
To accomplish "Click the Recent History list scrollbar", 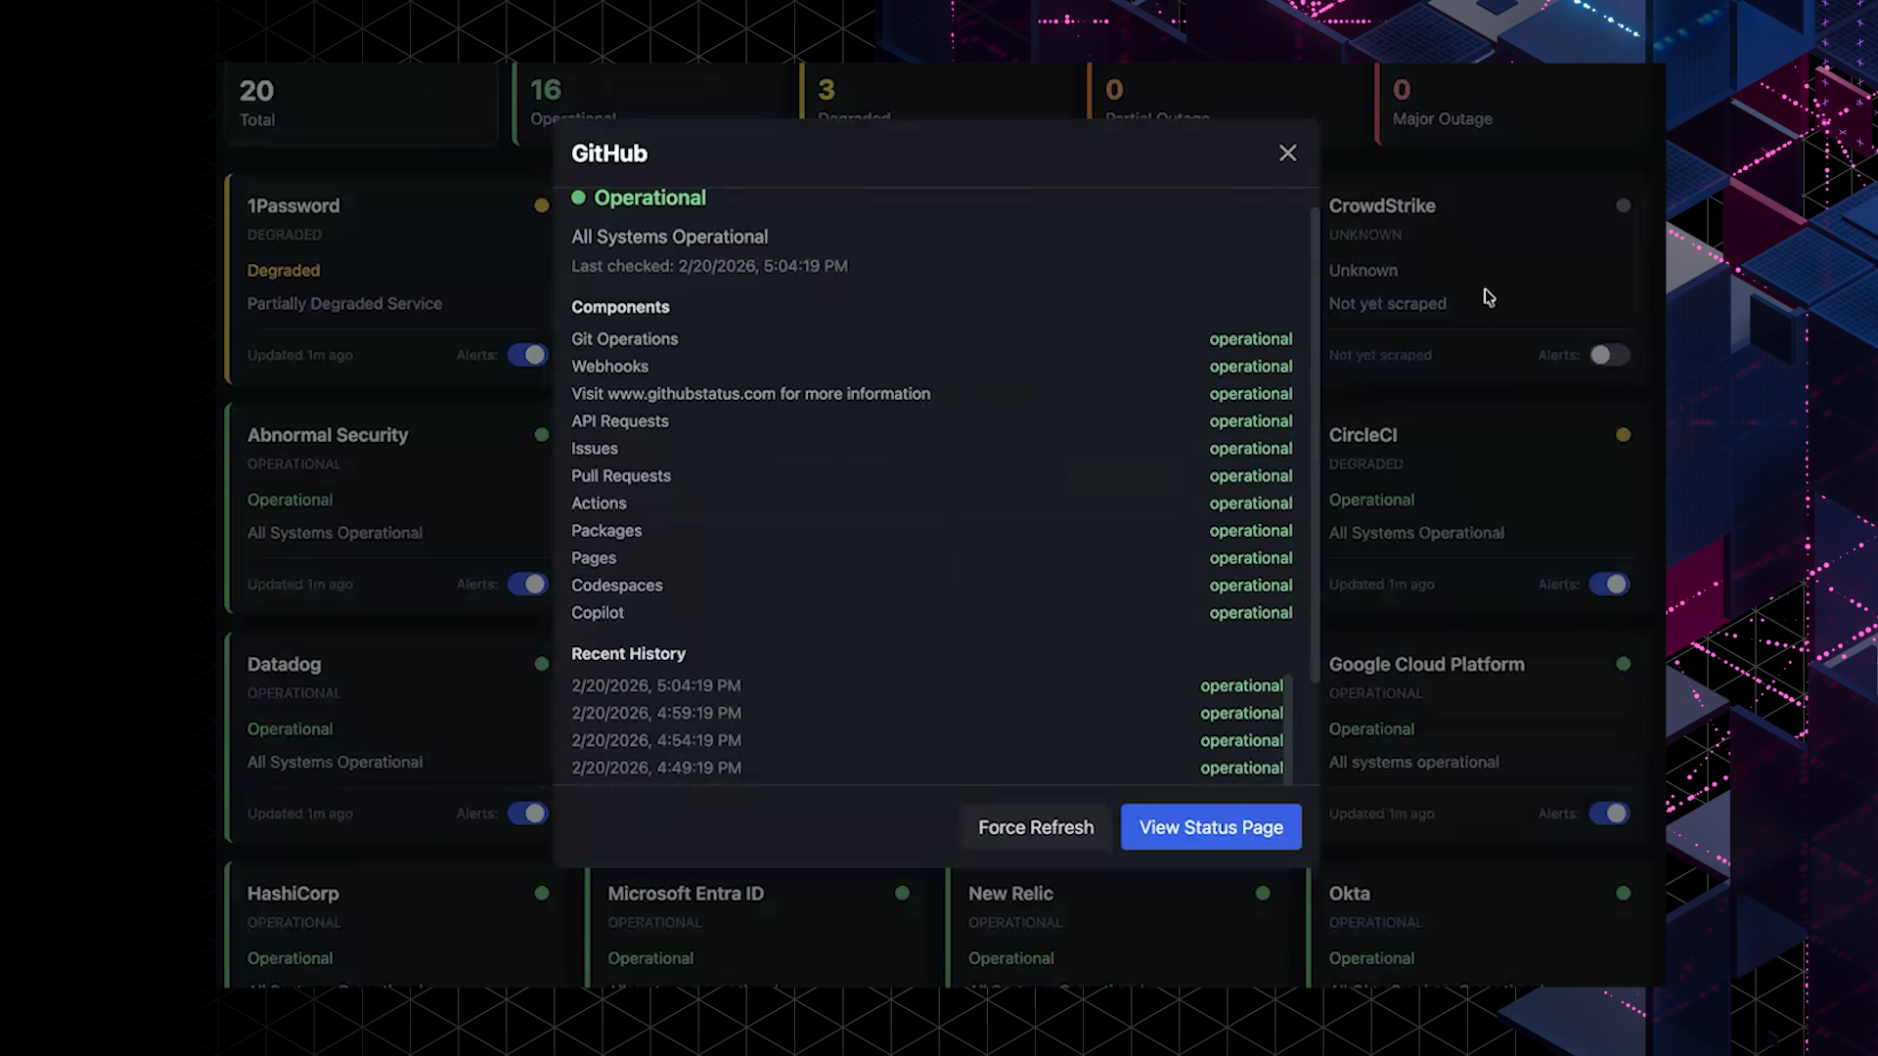I will [1288, 728].
